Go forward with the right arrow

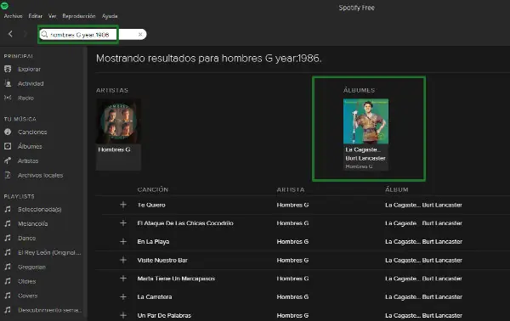(25, 34)
